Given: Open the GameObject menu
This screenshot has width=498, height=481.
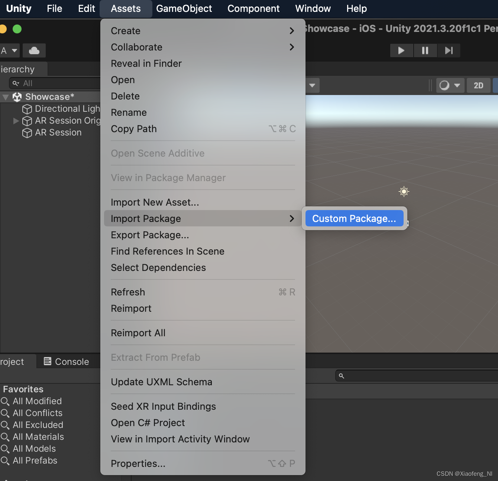Looking at the screenshot, I should pos(184,8).
